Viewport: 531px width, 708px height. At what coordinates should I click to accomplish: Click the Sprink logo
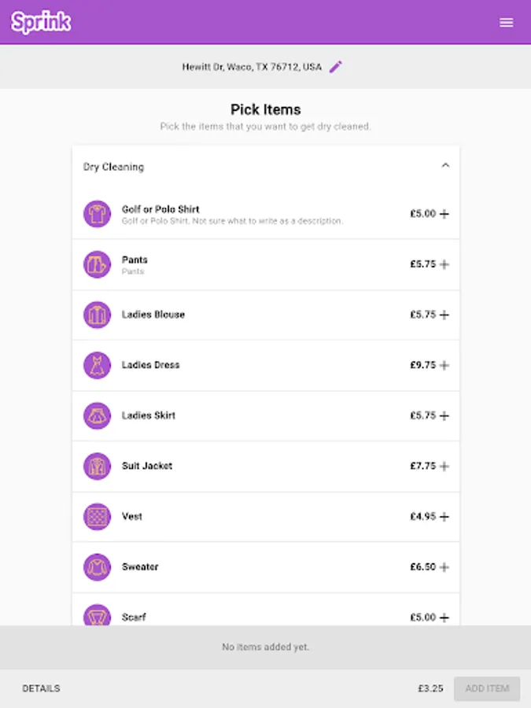(41, 23)
